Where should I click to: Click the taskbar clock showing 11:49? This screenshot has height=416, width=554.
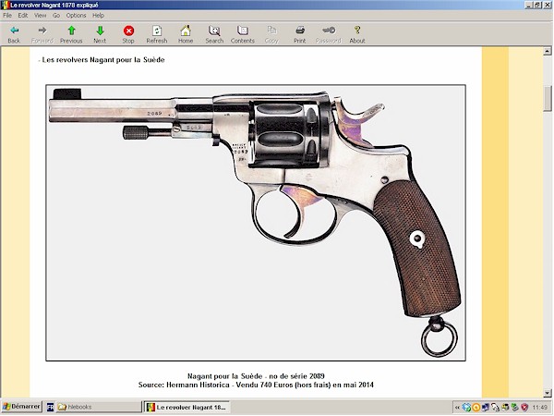tap(539, 408)
